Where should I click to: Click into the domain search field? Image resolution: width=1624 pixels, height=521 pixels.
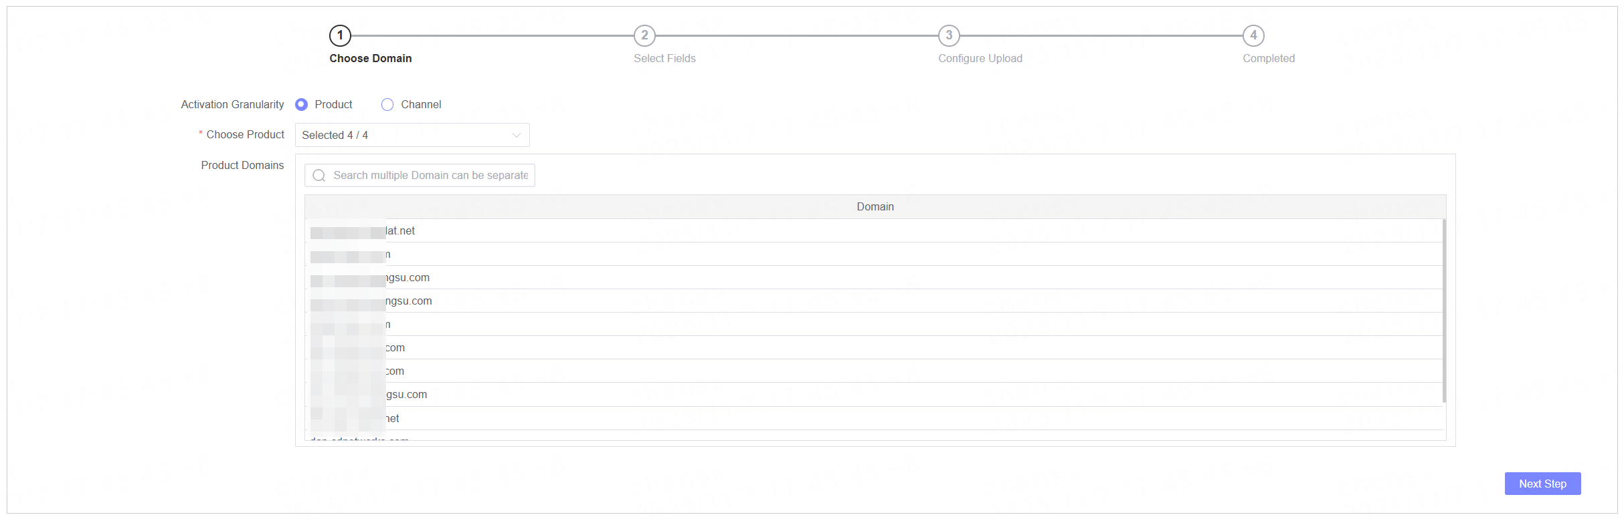tap(430, 176)
